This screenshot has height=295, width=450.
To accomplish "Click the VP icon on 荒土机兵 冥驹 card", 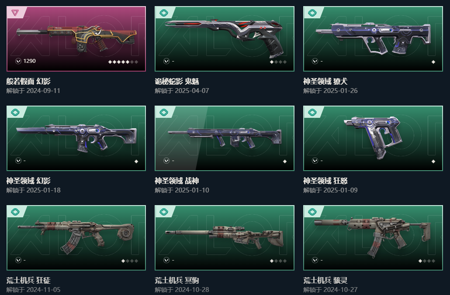I will 166,260.
